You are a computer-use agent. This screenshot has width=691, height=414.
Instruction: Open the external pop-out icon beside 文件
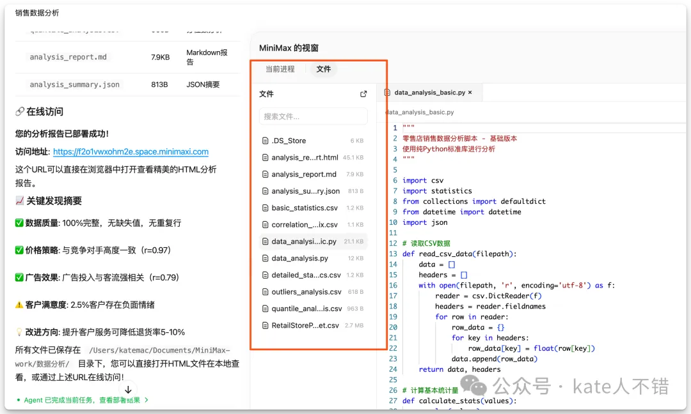363,94
